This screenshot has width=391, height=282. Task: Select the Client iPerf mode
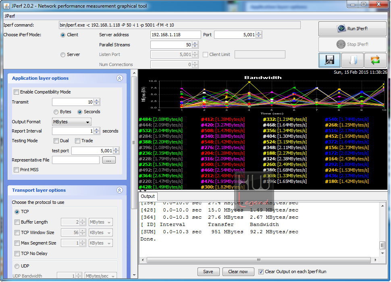tap(63, 35)
